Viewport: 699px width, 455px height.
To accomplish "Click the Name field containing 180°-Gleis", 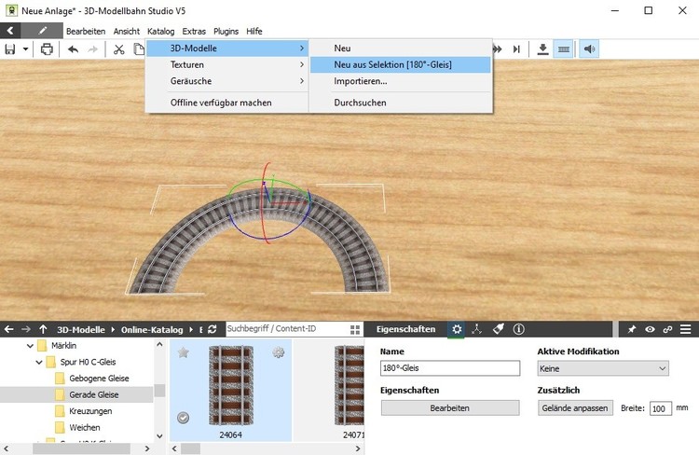I will (x=450, y=369).
